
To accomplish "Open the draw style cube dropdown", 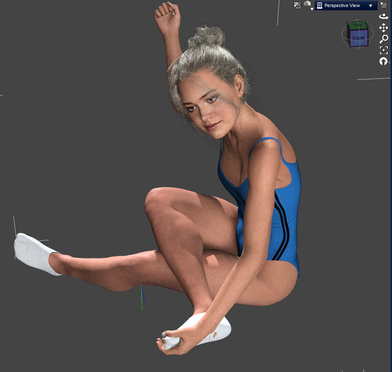I will 308,5.
